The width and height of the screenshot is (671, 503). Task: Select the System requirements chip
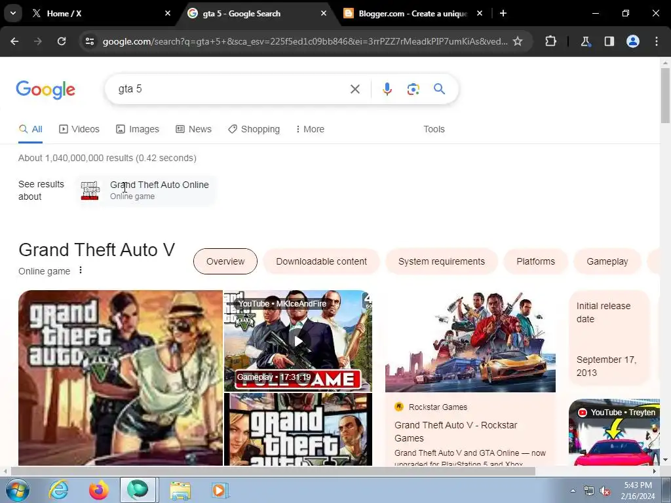pyautogui.click(x=442, y=261)
